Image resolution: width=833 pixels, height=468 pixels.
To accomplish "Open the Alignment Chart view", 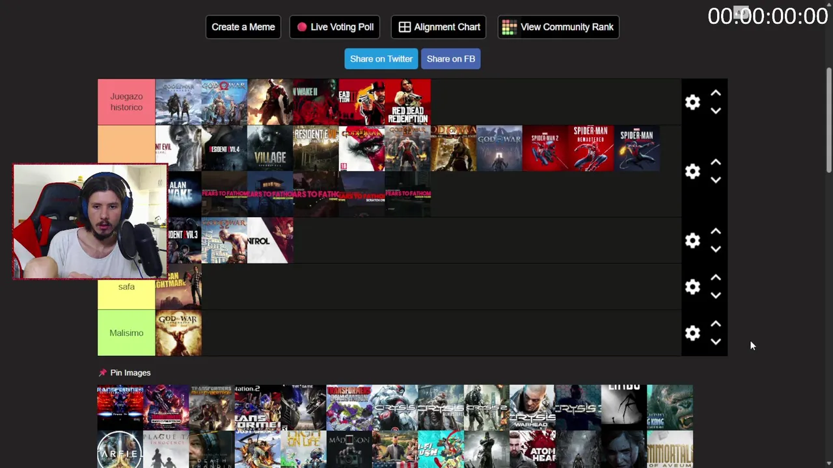I will (x=439, y=27).
